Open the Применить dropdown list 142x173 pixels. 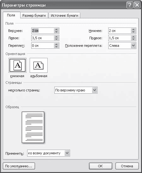(67, 153)
